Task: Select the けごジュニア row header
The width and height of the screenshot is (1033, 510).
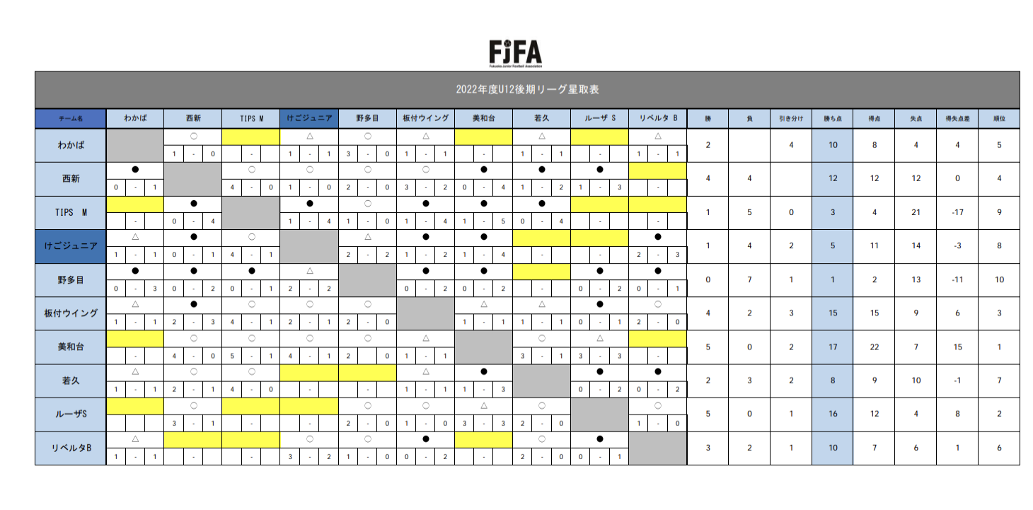Action: [70, 247]
